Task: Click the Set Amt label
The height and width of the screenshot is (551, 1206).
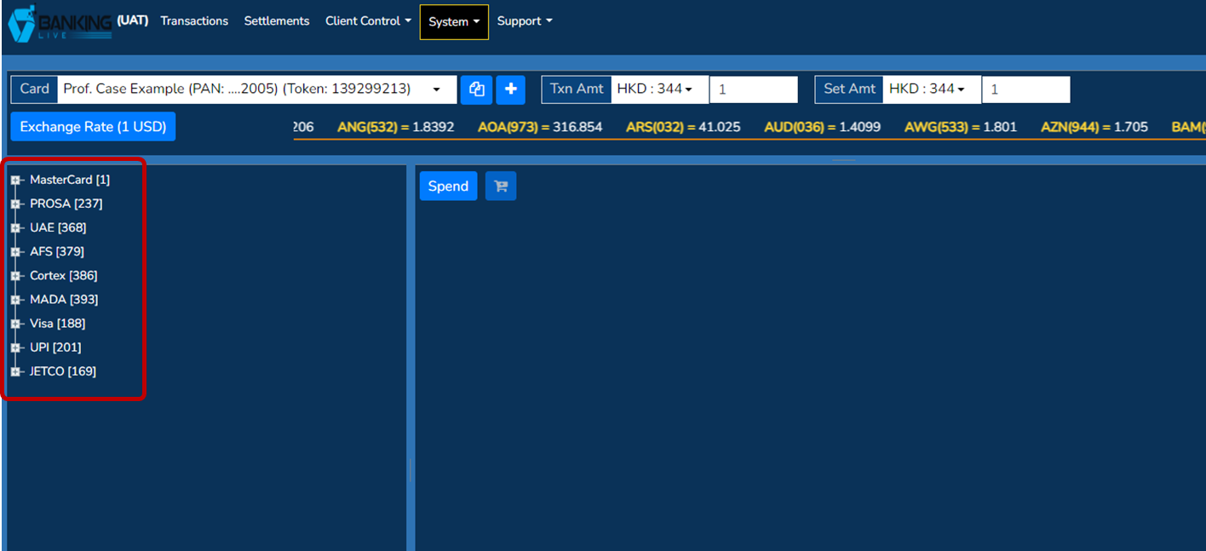Action: pyautogui.click(x=849, y=89)
